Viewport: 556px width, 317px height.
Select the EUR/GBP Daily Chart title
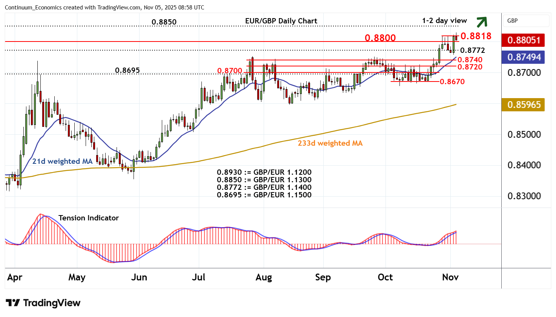pos(281,21)
